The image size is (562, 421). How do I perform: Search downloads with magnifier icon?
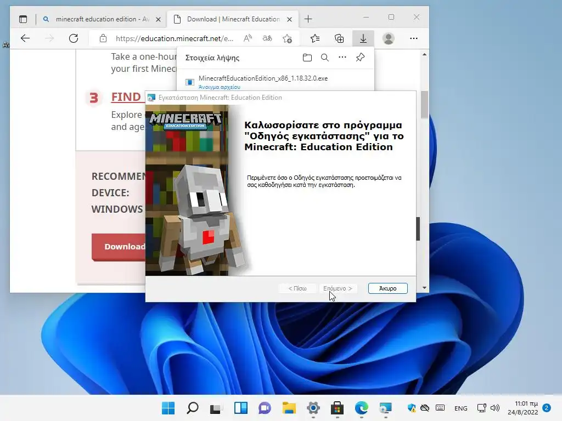[325, 58]
